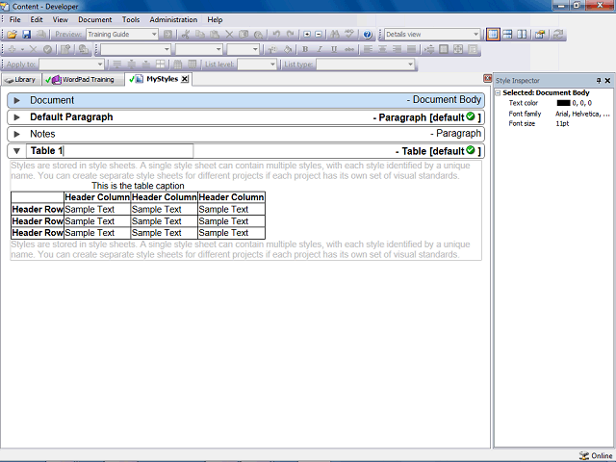Click the collapse all minus icon
The width and height of the screenshot is (616, 462).
(x=319, y=35)
